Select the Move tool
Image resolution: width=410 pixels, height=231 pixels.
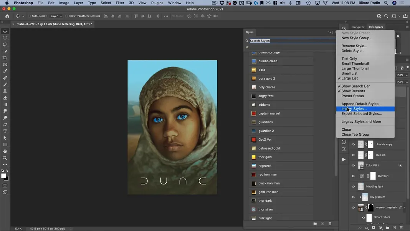pyautogui.click(x=5, y=31)
